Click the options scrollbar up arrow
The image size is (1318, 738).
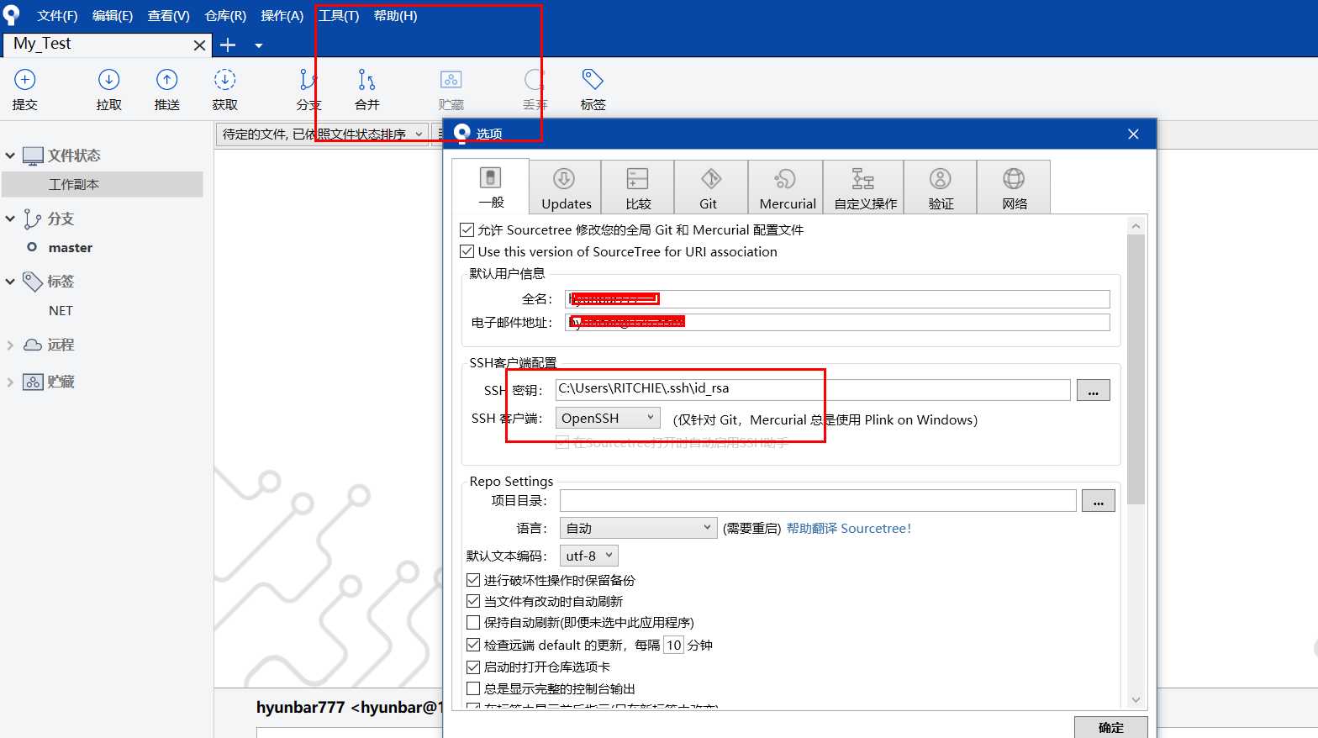(x=1136, y=226)
